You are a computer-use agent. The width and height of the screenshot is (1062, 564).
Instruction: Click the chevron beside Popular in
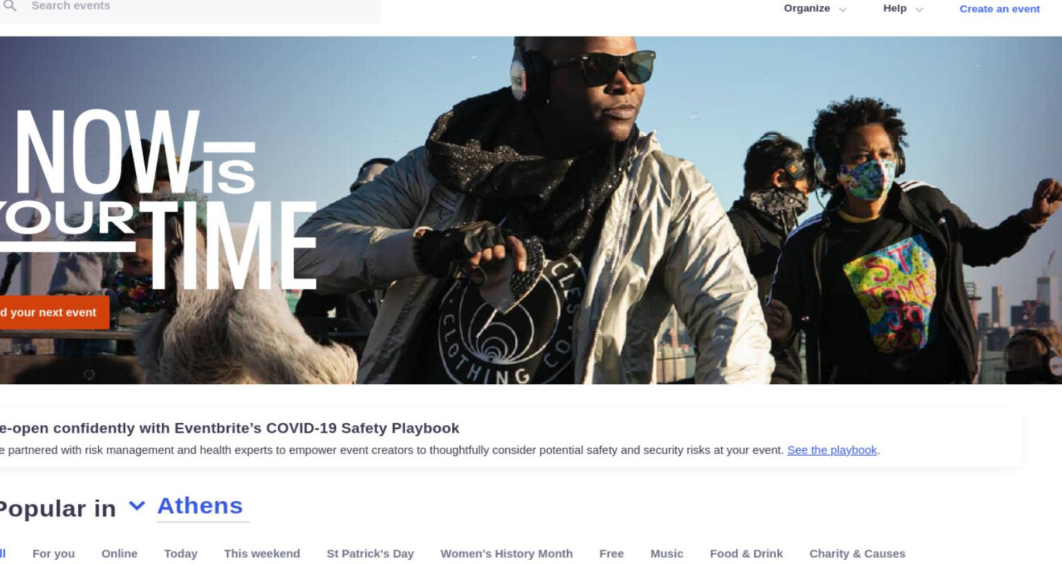click(x=137, y=506)
